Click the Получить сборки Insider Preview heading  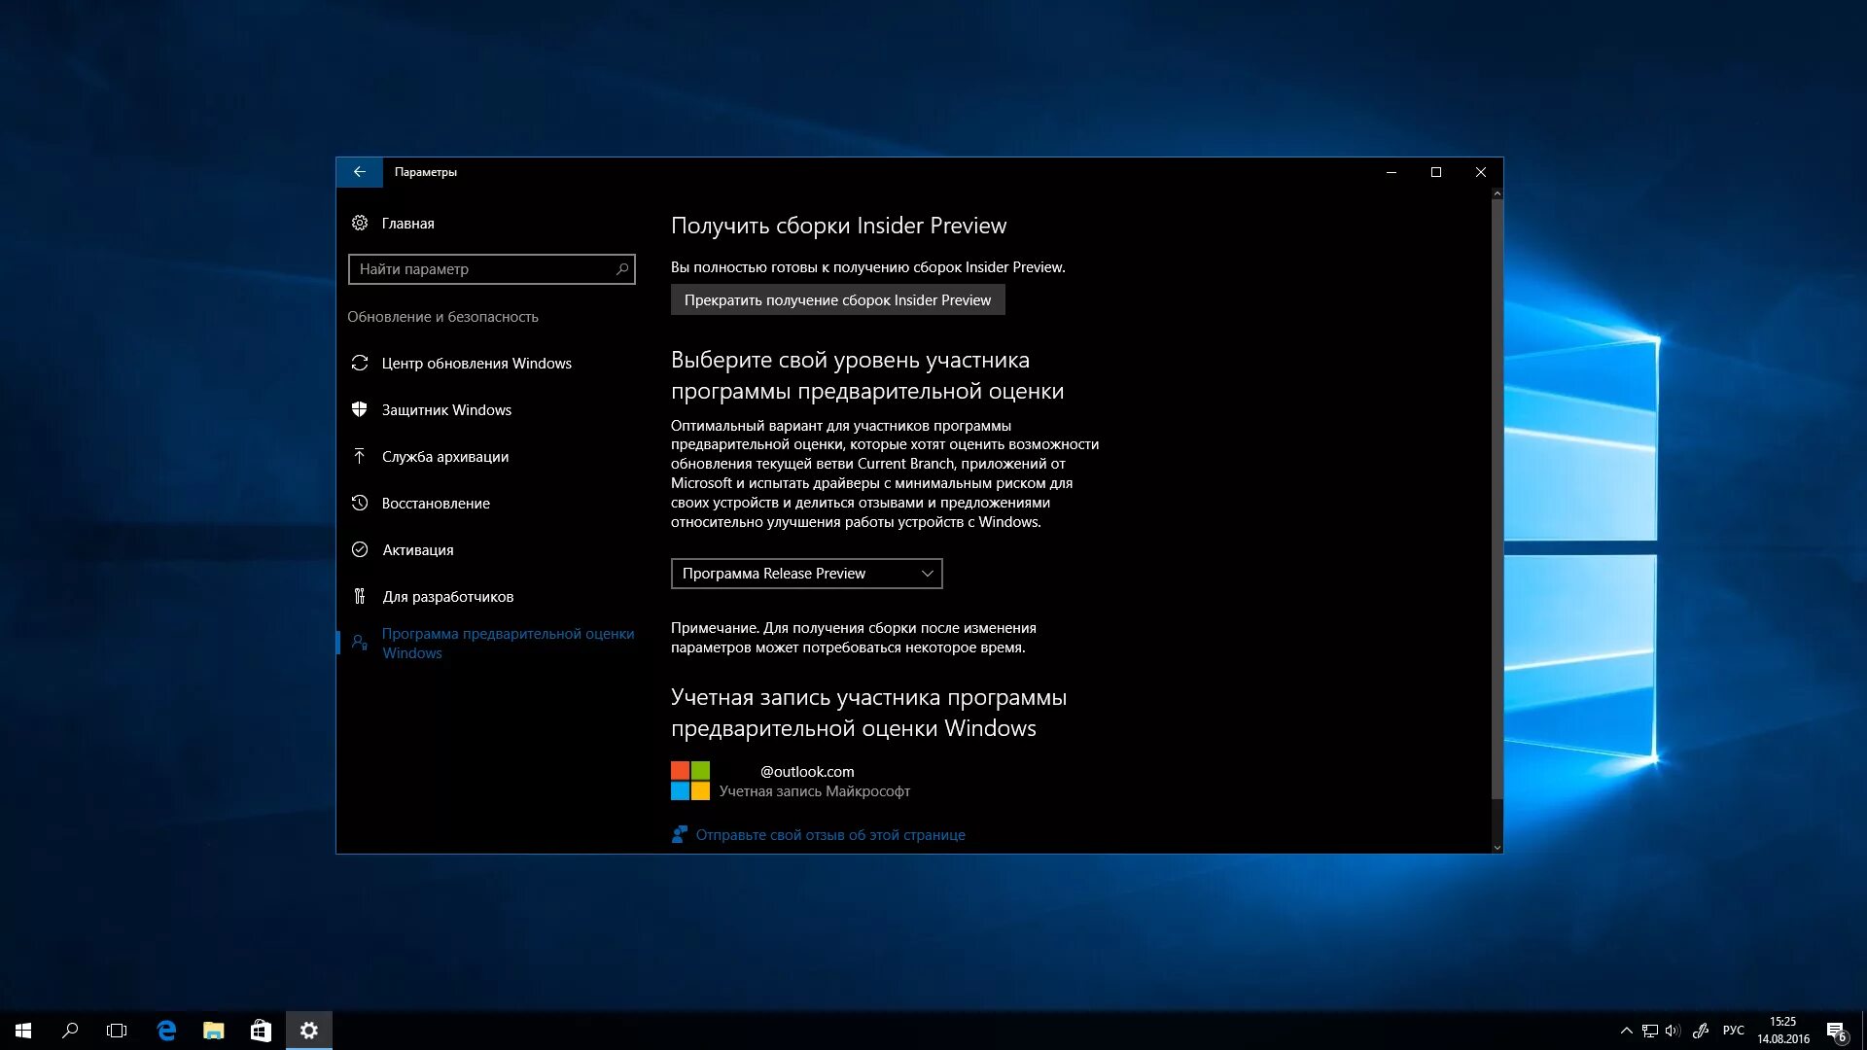pyautogui.click(x=839, y=226)
